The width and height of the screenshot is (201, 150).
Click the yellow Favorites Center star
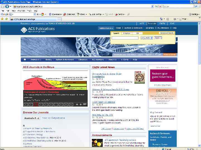(x=2, y=19)
